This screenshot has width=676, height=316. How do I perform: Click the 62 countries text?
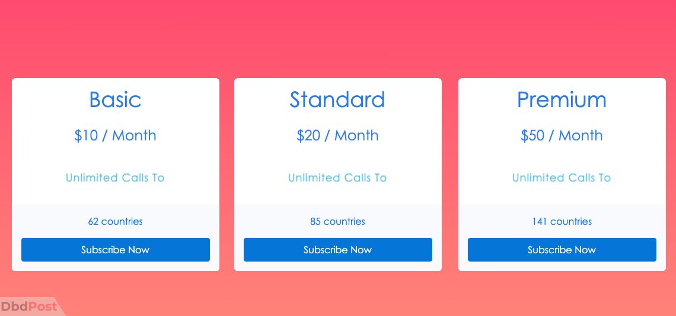[115, 221]
